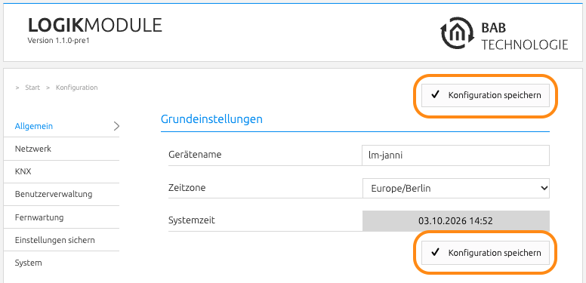Click checkmark icon in top Konfiguration speichern button

pyautogui.click(x=435, y=95)
